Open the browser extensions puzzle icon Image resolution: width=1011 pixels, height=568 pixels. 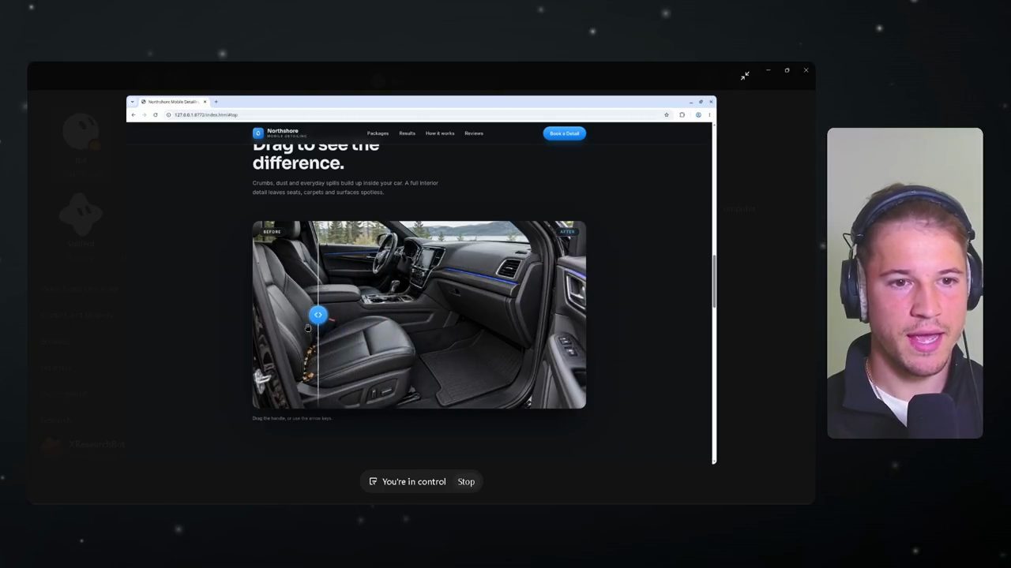click(682, 115)
